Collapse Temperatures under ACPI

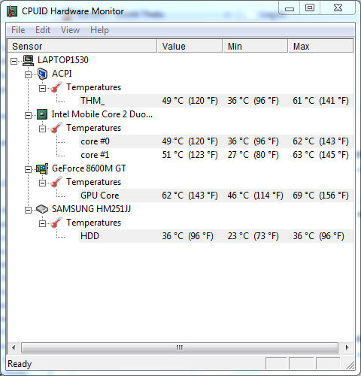coord(42,88)
